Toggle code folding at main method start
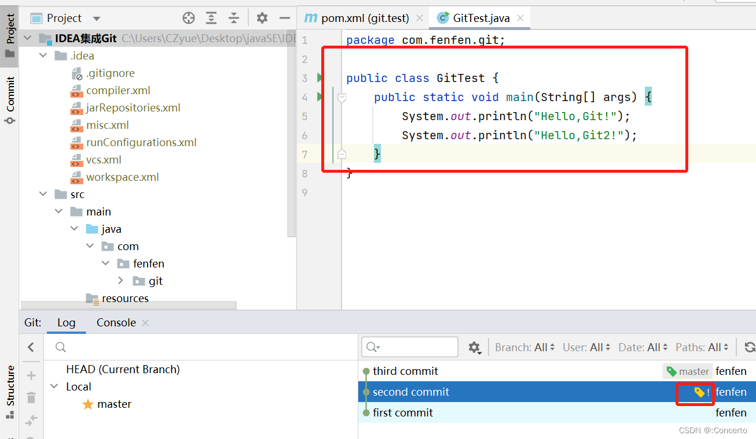 (x=342, y=98)
